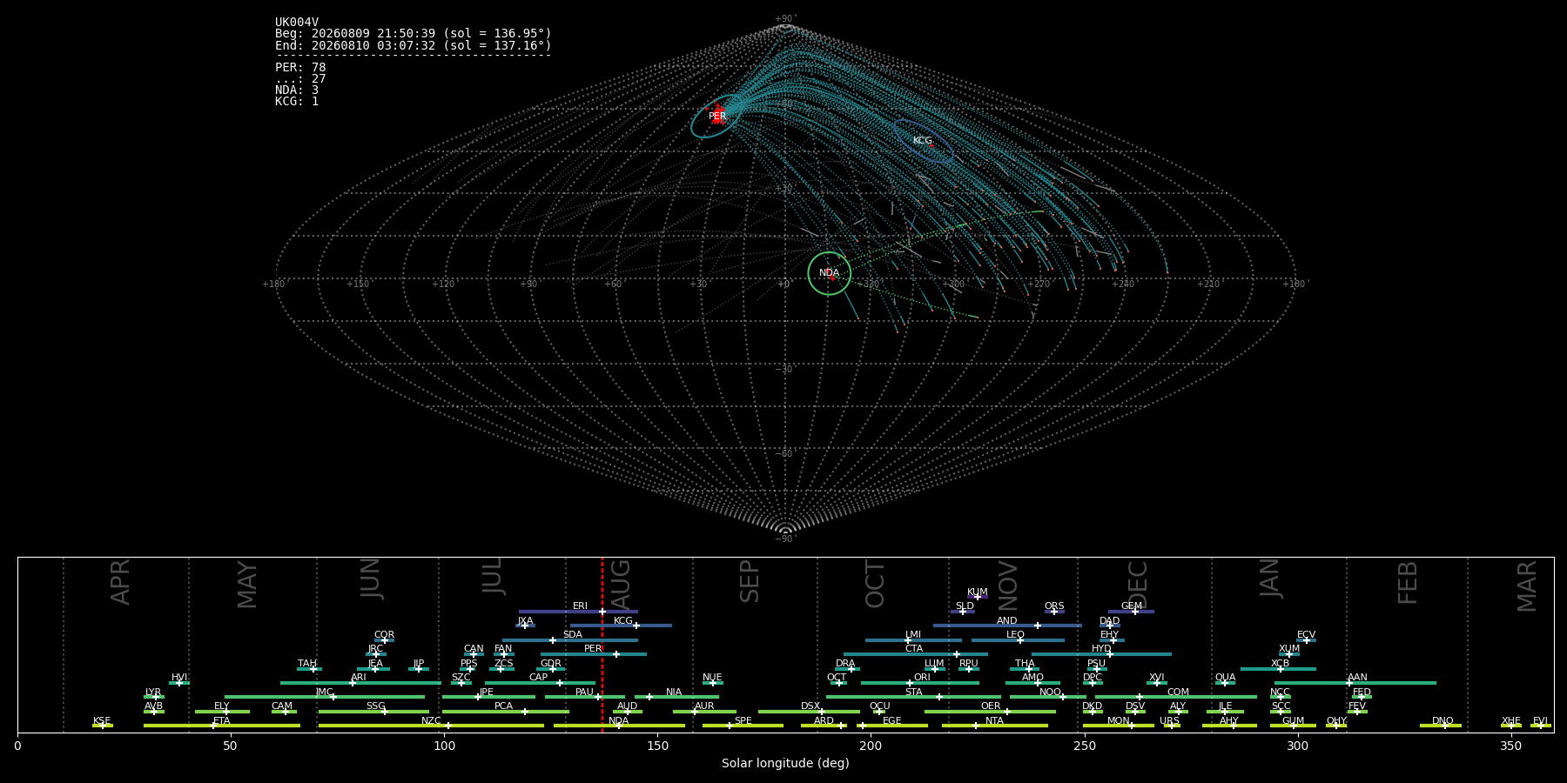Select the 150 tick on the solar longitude axis

tap(657, 746)
